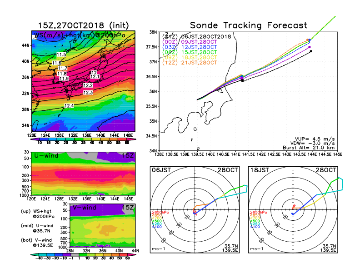Click the 'Sonde Tracking Forecast' heading
This screenshot has height=278, width=360.
coord(249,25)
